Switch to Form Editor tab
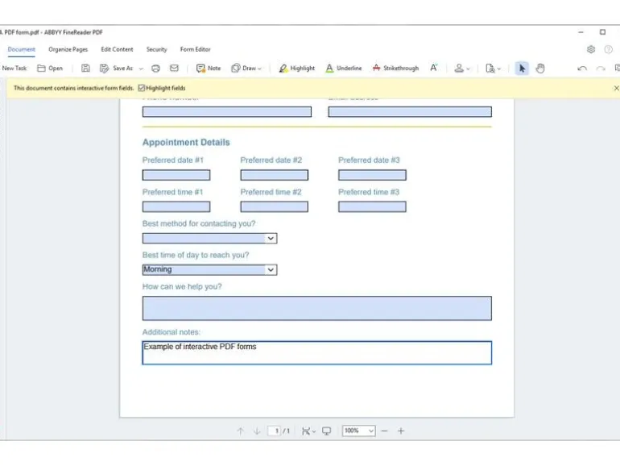The height and width of the screenshot is (466, 620). click(x=196, y=49)
